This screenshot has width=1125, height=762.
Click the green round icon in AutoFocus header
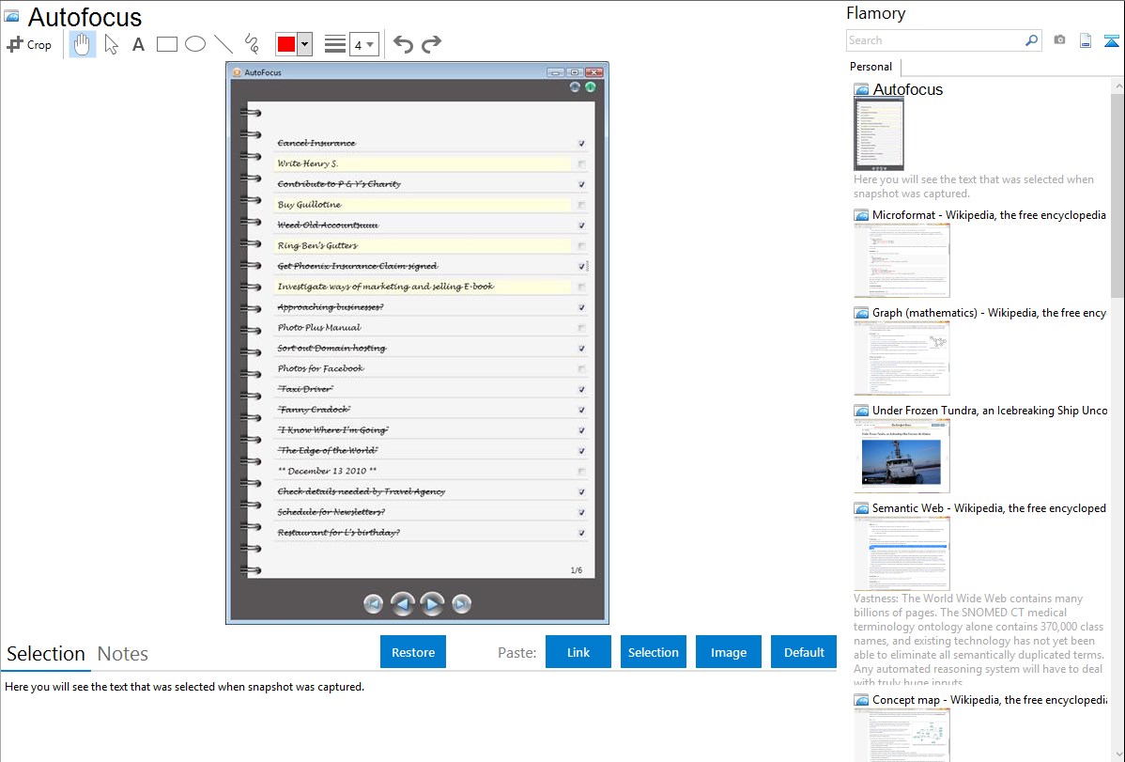[590, 86]
